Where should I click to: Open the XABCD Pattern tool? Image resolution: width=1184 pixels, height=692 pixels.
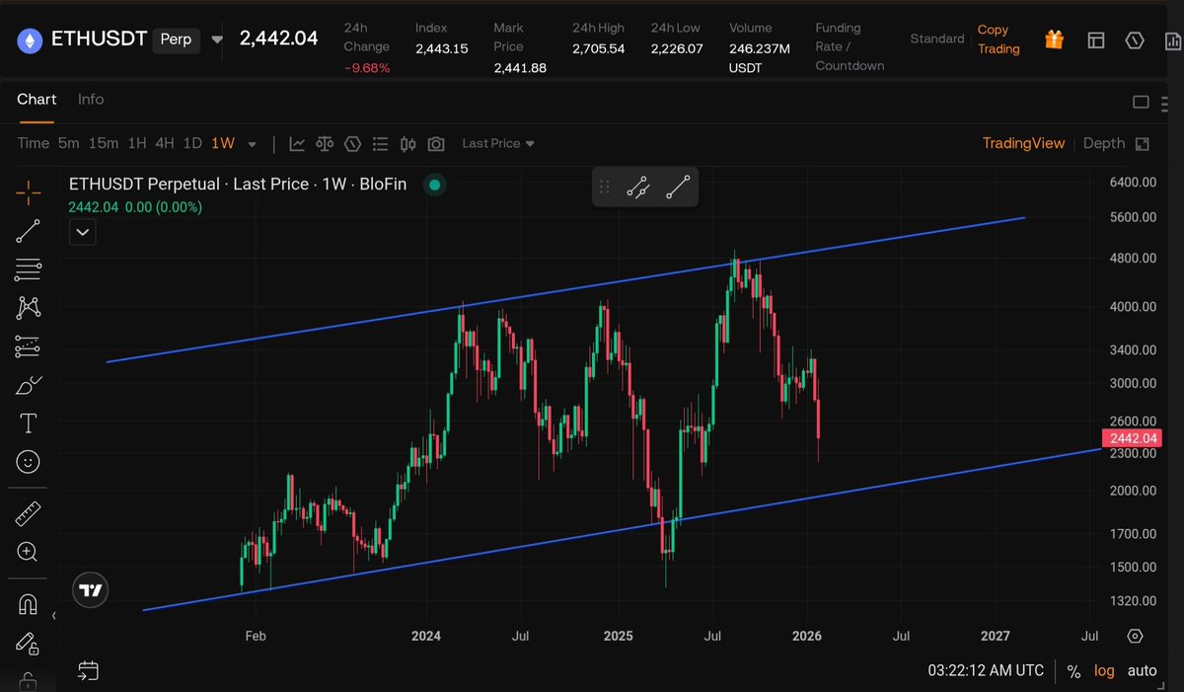pyautogui.click(x=27, y=307)
